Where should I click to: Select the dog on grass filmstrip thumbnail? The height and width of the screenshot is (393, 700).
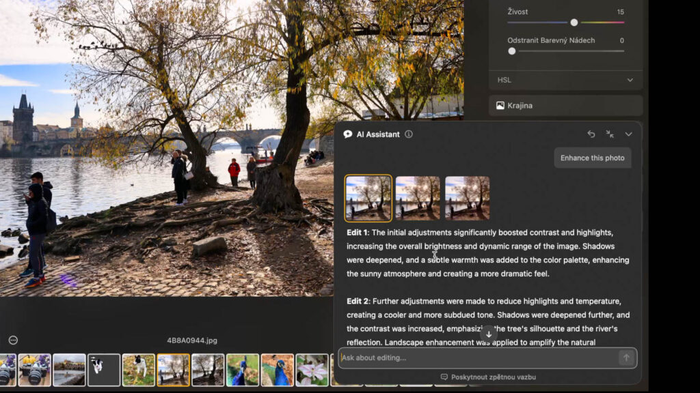[x=138, y=370]
